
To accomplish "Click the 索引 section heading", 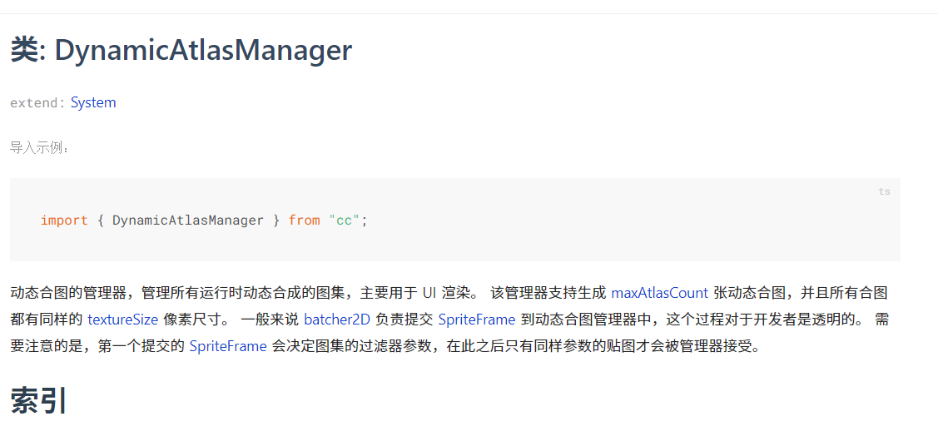I will [38, 401].
